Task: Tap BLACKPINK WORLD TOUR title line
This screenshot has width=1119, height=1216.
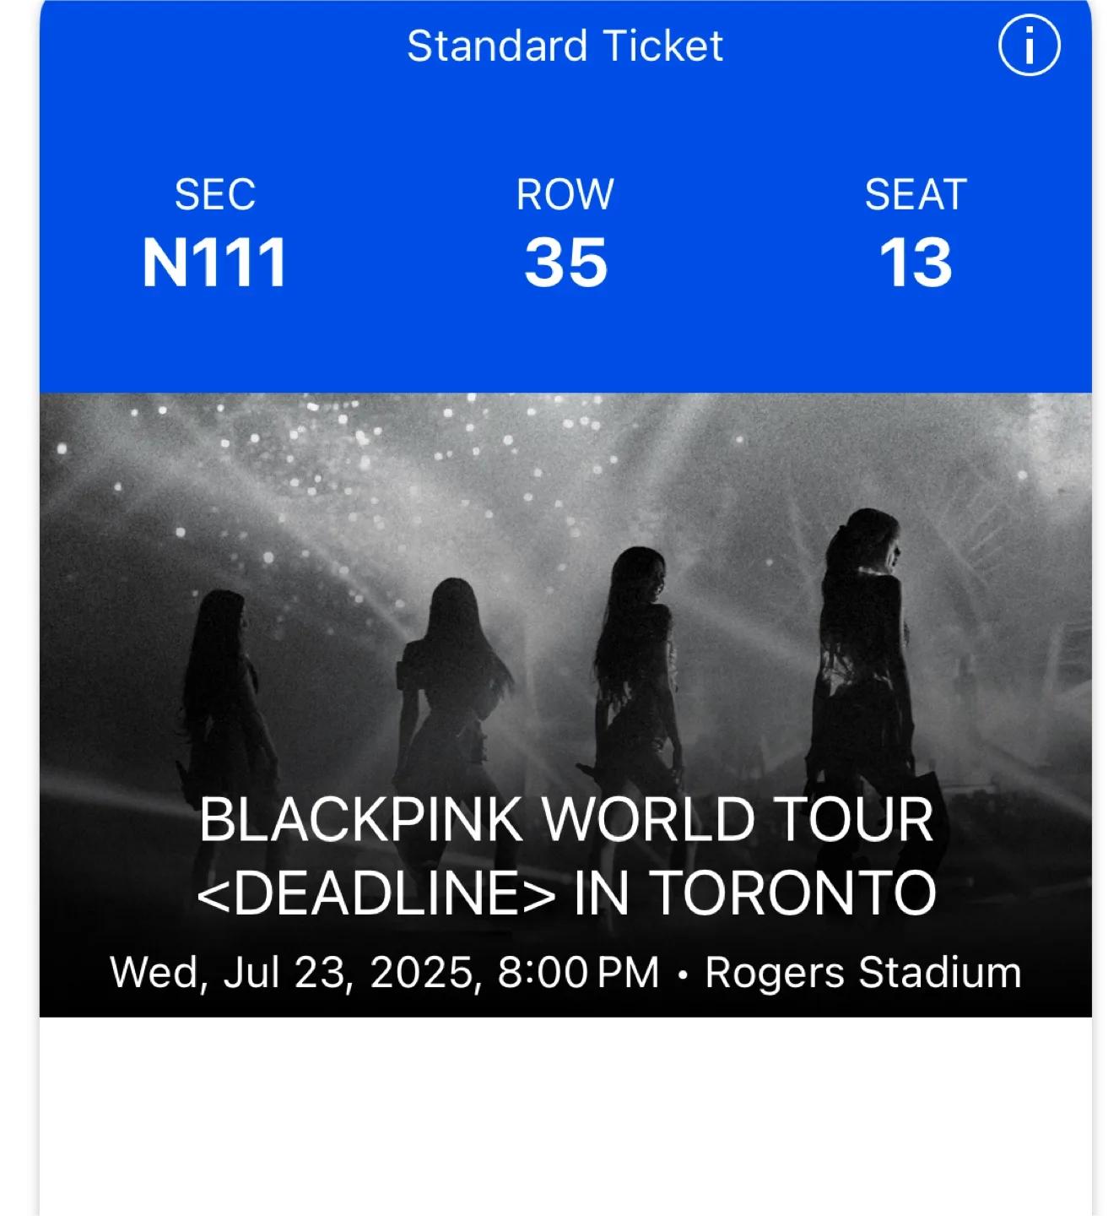Action: (566, 820)
